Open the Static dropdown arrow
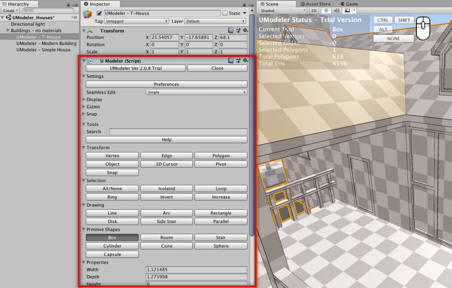Image resolution: width=452 pixels, height=288 pixels. click(x=245, y=13)
